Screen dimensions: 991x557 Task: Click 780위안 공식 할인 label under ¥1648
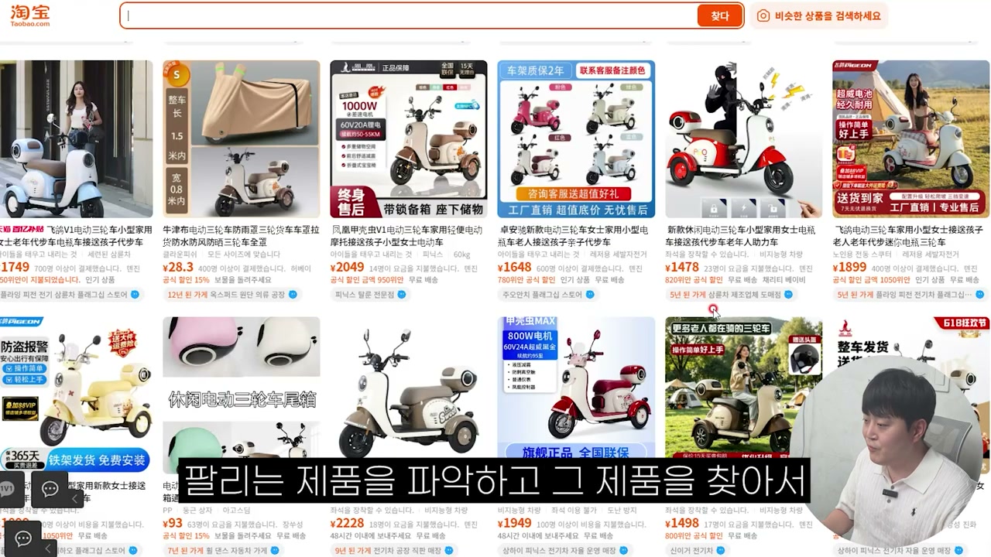pos(526,280)
